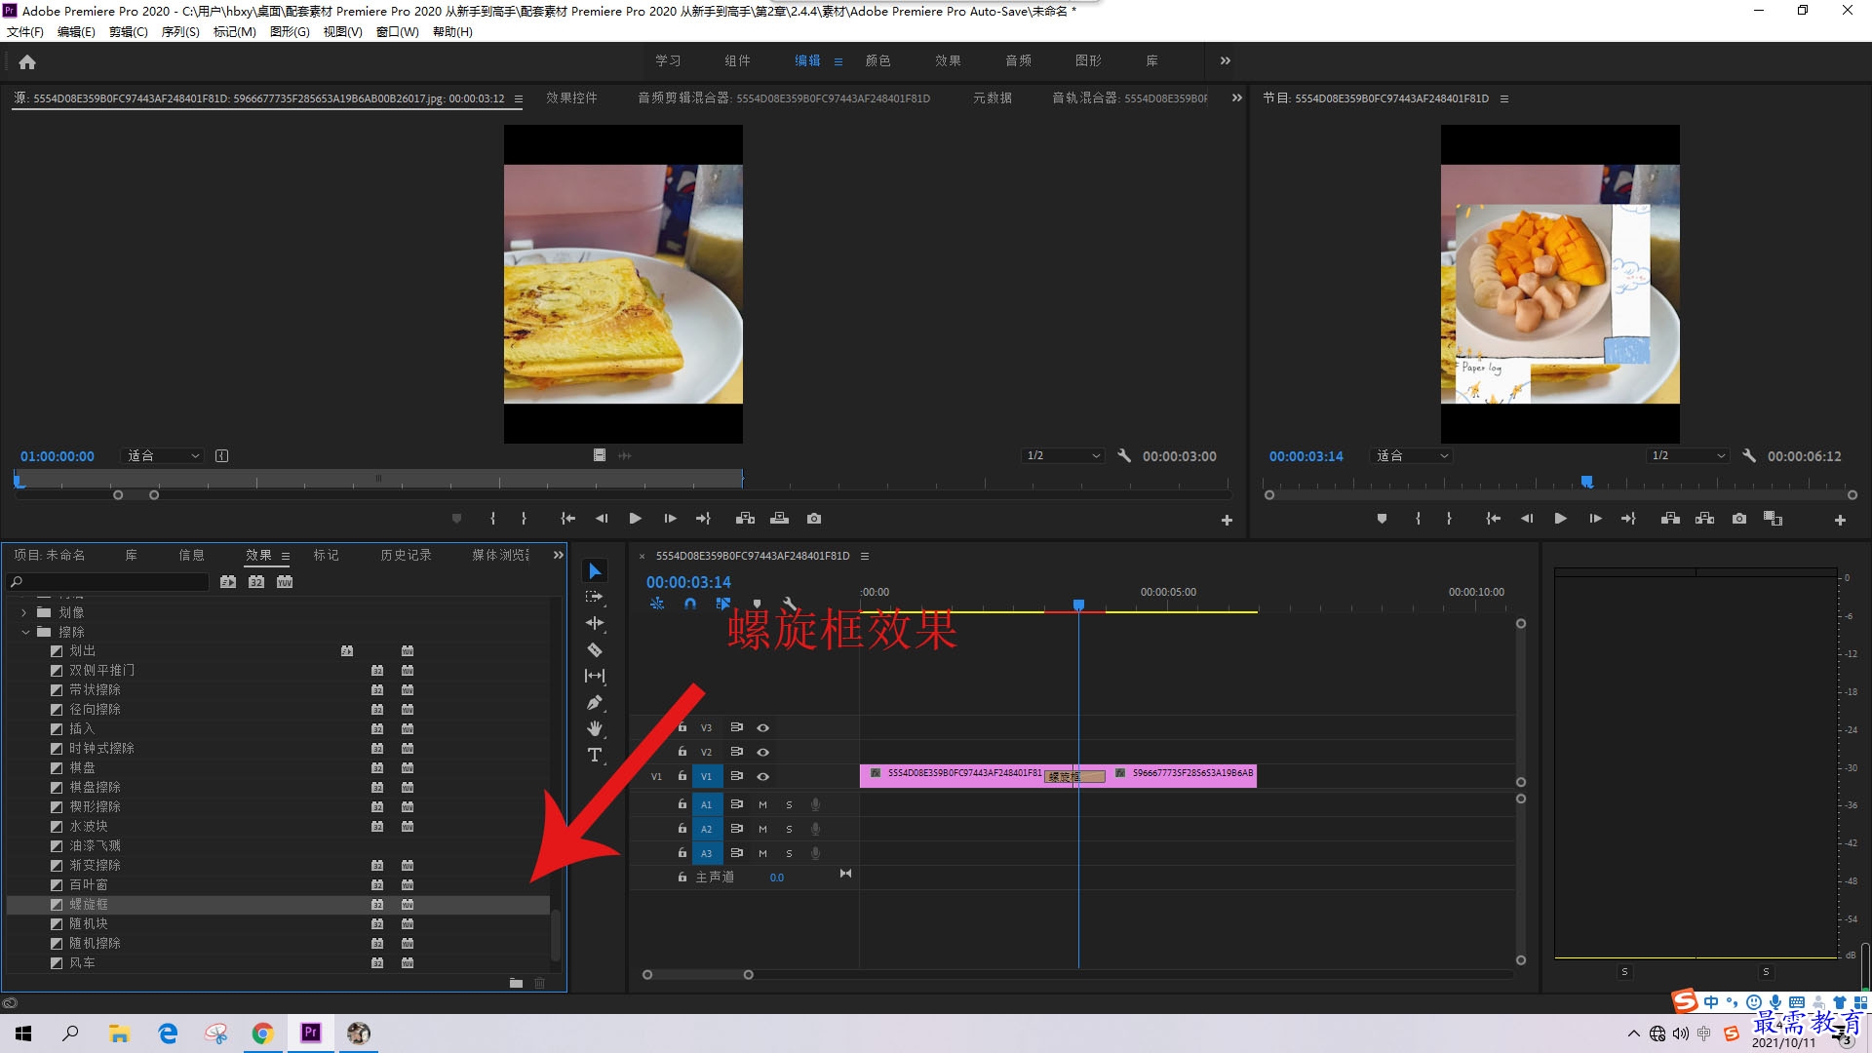Play the program monitor sequence
The image size is (1872, 1053).
(1560, 519)
